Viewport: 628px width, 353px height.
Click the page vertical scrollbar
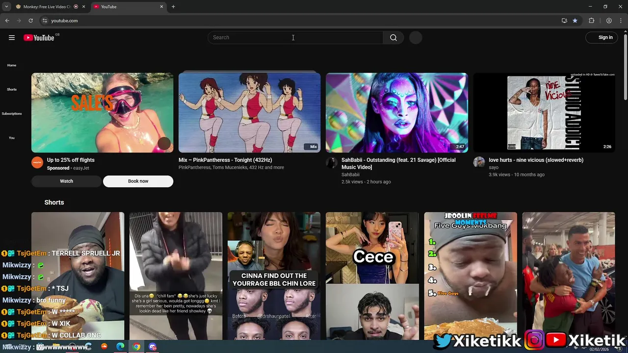click(x=625, y=66)
